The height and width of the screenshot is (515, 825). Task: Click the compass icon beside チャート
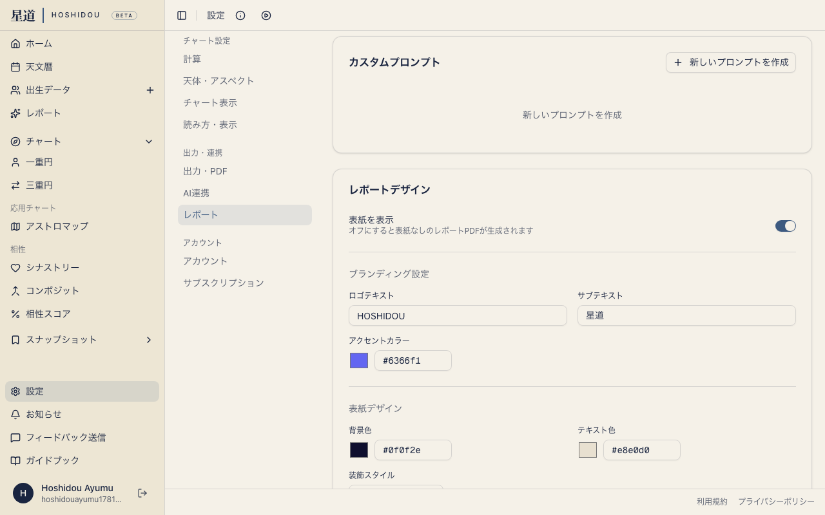15,142
